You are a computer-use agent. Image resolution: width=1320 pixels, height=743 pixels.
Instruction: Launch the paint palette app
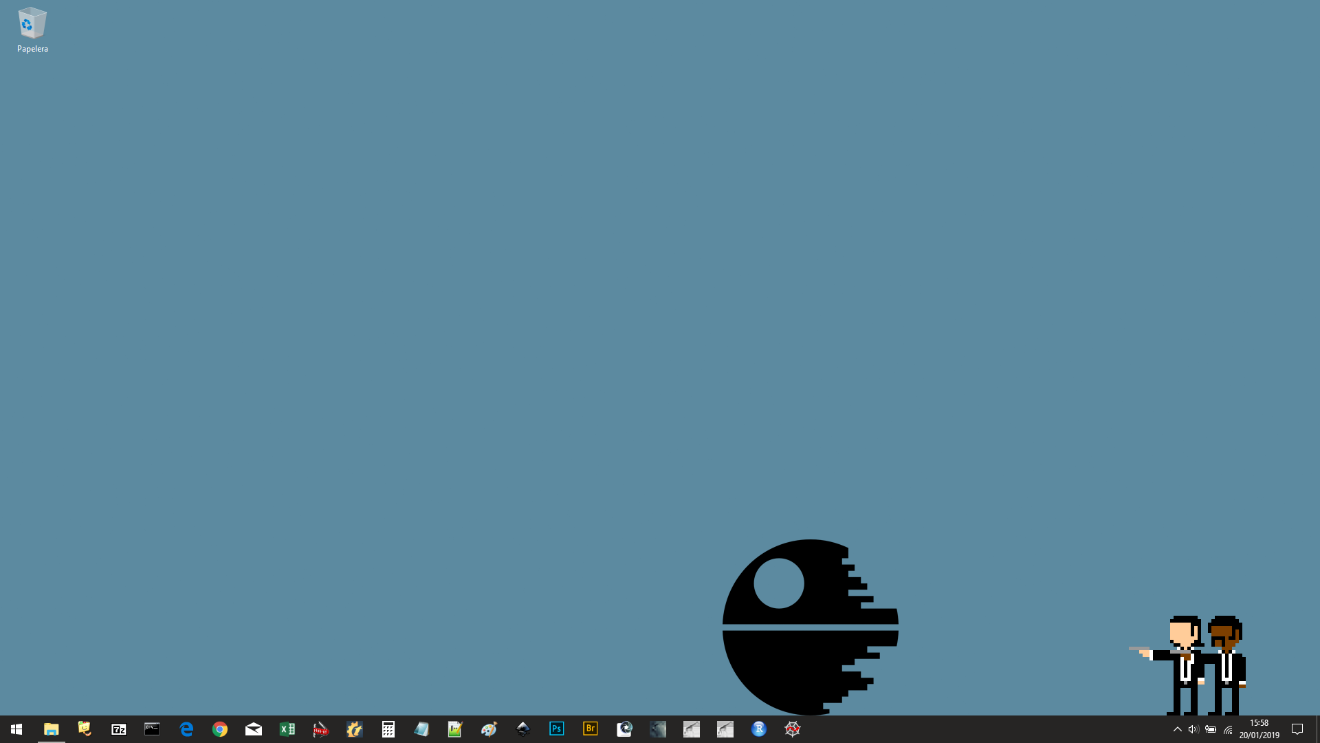(489, 729)
